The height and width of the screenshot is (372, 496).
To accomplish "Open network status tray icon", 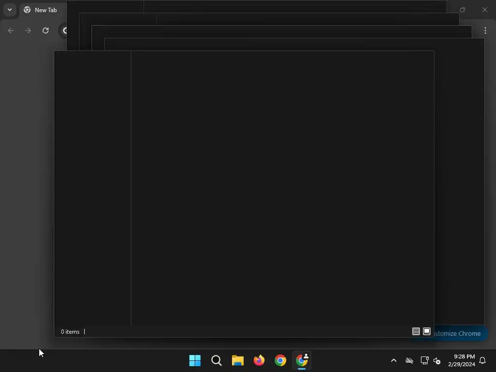I will (x=424, y=360).
